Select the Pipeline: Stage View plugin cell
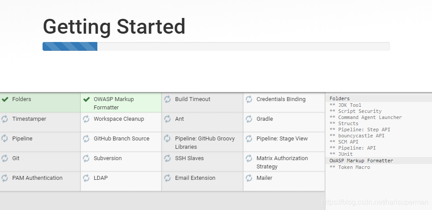The height and width of the screenshot is (210, 432). 284,142
